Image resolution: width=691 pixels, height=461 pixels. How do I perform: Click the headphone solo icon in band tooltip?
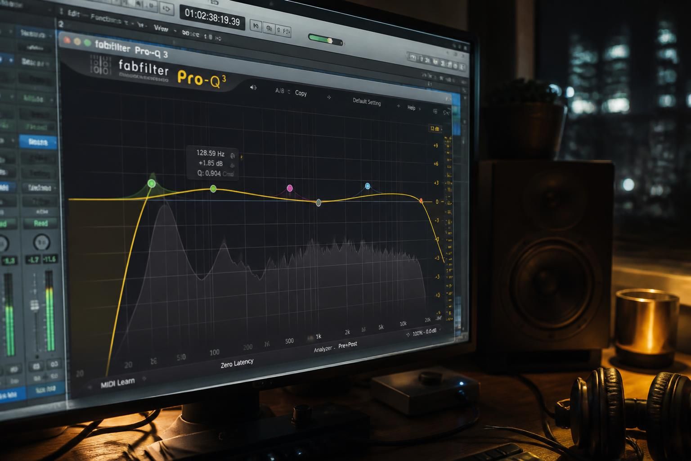(233, 156)
